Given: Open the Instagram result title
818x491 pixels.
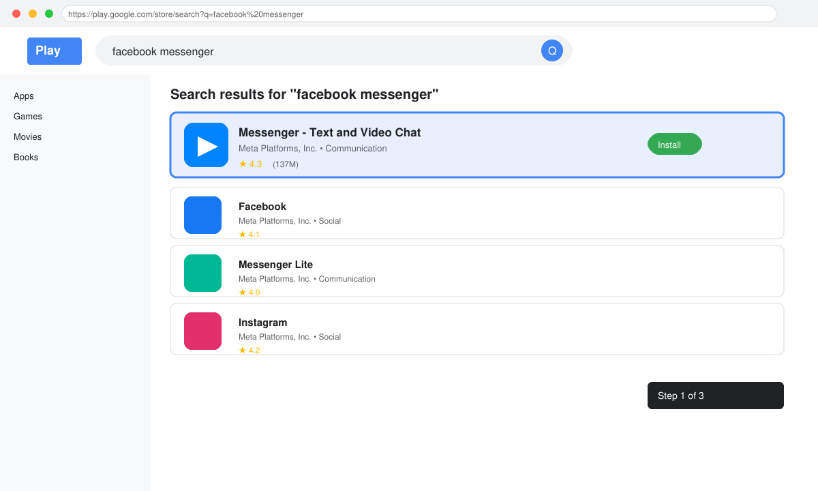Looking at the screenshot, I should [263, 323].
